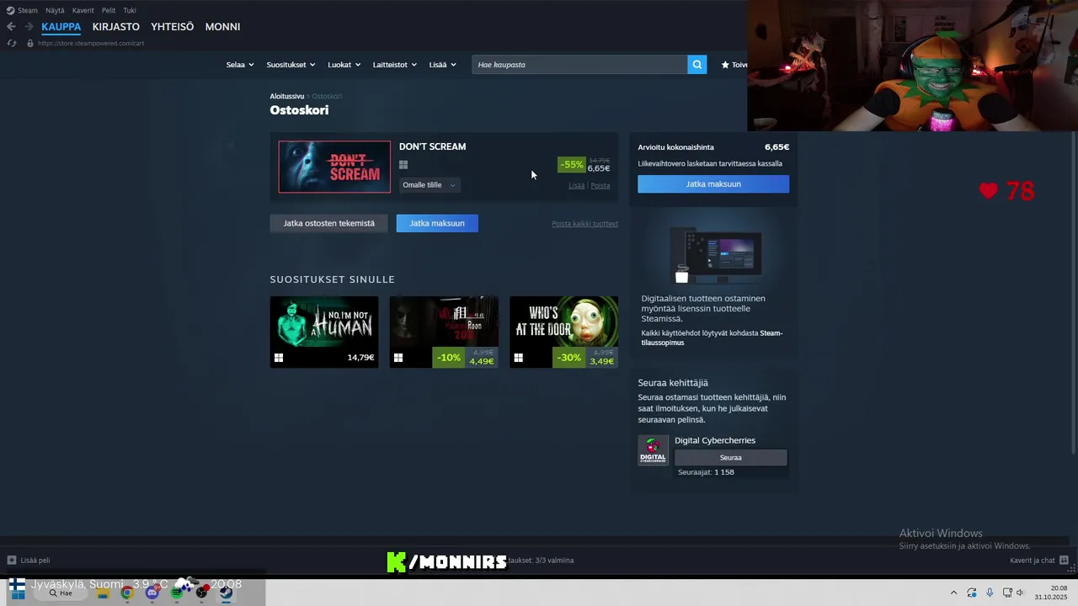Click the Poista link to remove item
Screen dimensions: 1078x606
click(x=600, y=186)
